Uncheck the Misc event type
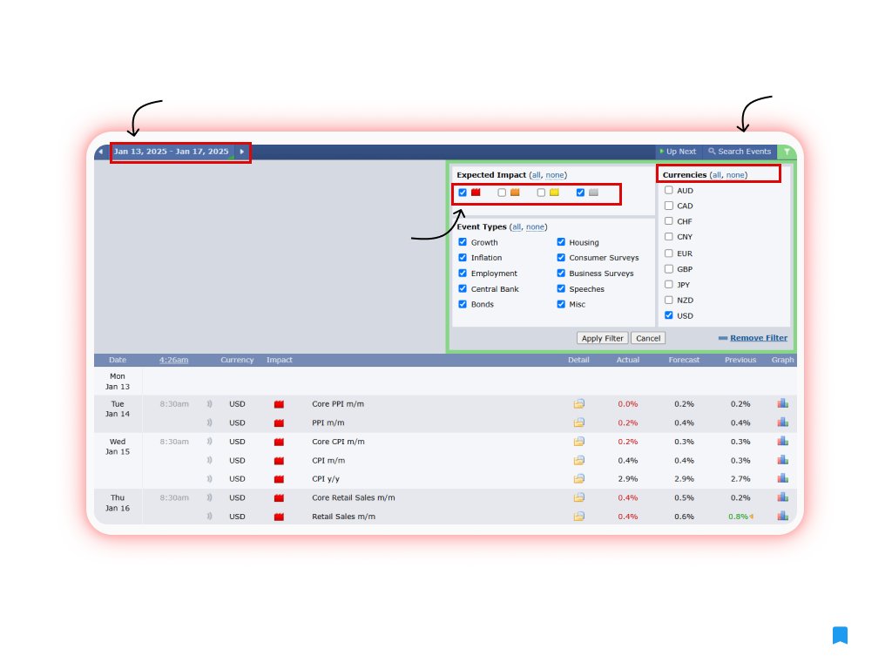Image resolution: width=892 pixels, height=669 pixels. tap(561, 304)
